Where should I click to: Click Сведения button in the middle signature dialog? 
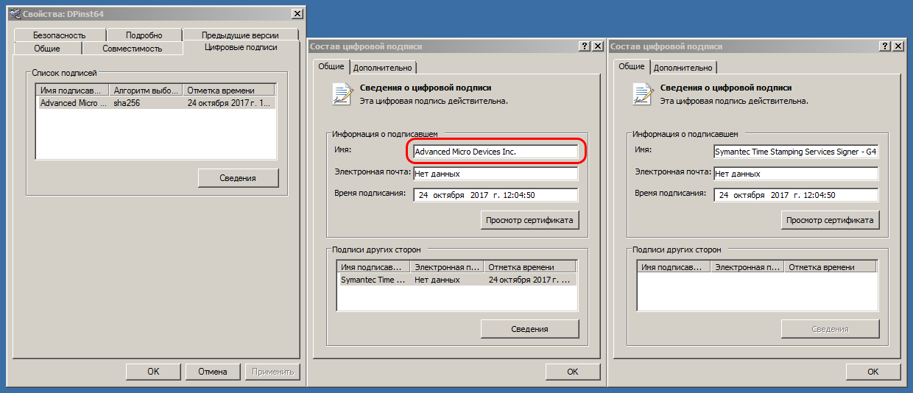point(529,329)
